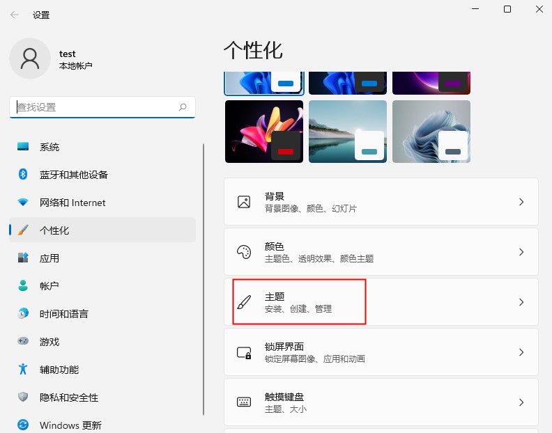This screenshot has height=433, width=552.
Task: Maximize the 设置 window
Action: [x=507, y=9]
